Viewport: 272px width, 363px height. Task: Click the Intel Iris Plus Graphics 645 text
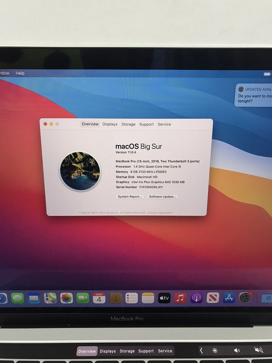pos(158,182)
